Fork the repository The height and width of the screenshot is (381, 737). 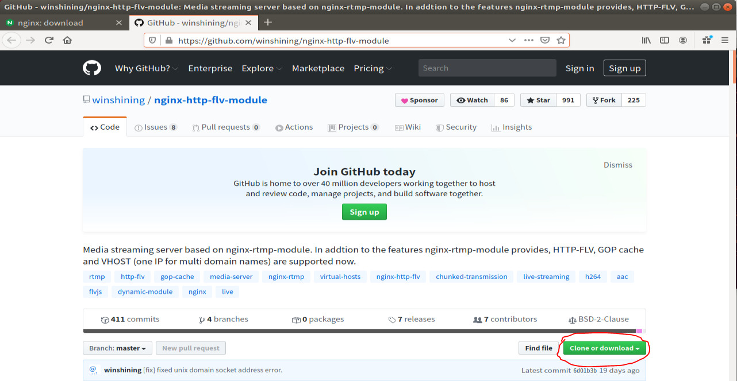pos(604,100)
